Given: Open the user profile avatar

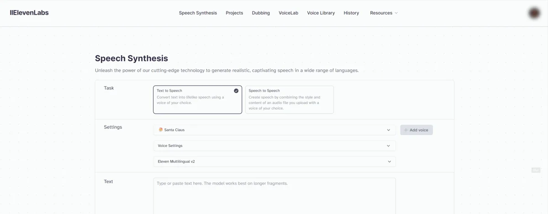Looking at the screenshot, I should [x=534, y=13].
